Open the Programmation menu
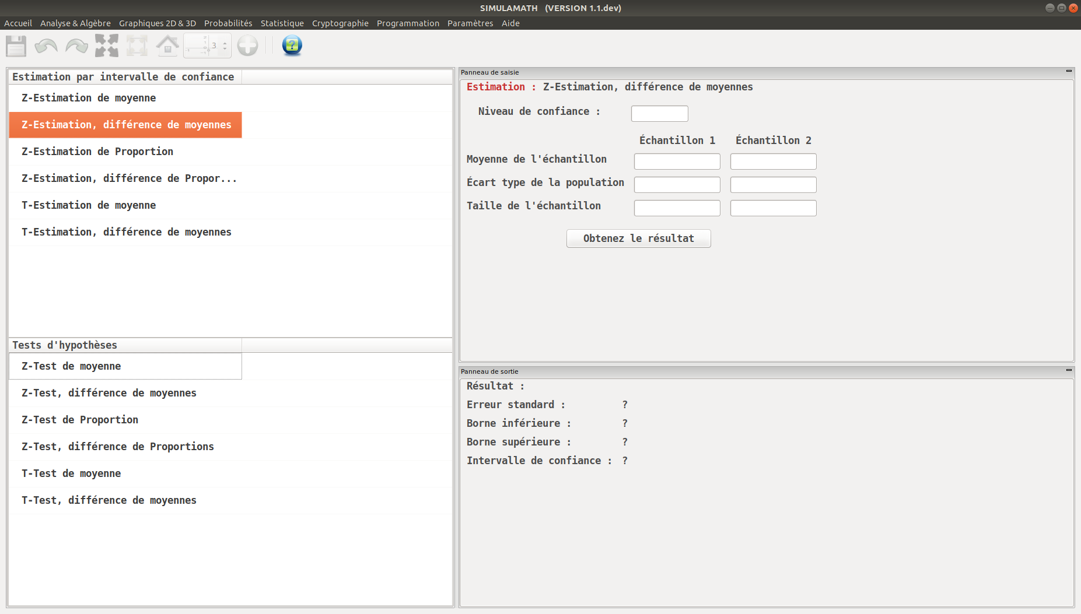Screen dimensions: 1081x614 [x=408, y=23]
